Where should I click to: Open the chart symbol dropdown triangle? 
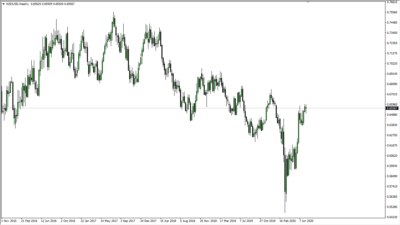pyautogui.click(x=4, y=3)
